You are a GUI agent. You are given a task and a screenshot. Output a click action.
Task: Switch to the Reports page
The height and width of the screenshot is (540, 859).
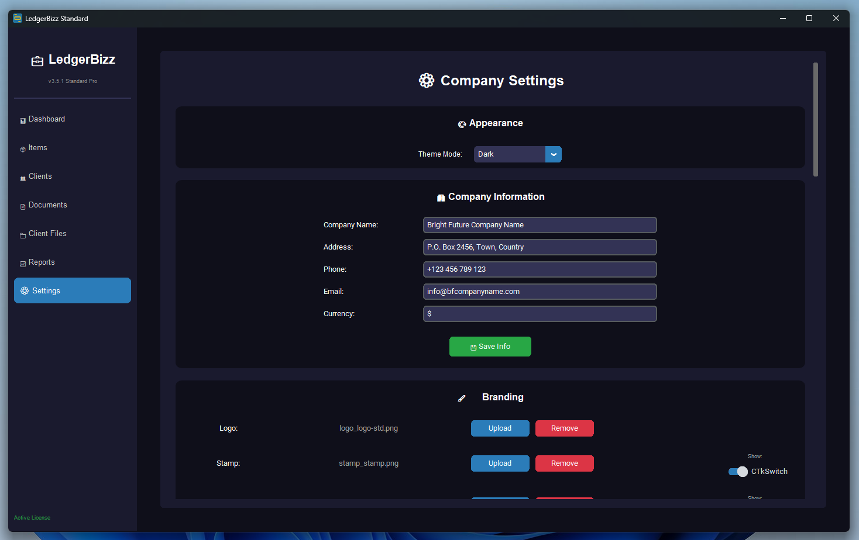click(x=73, y=262)
